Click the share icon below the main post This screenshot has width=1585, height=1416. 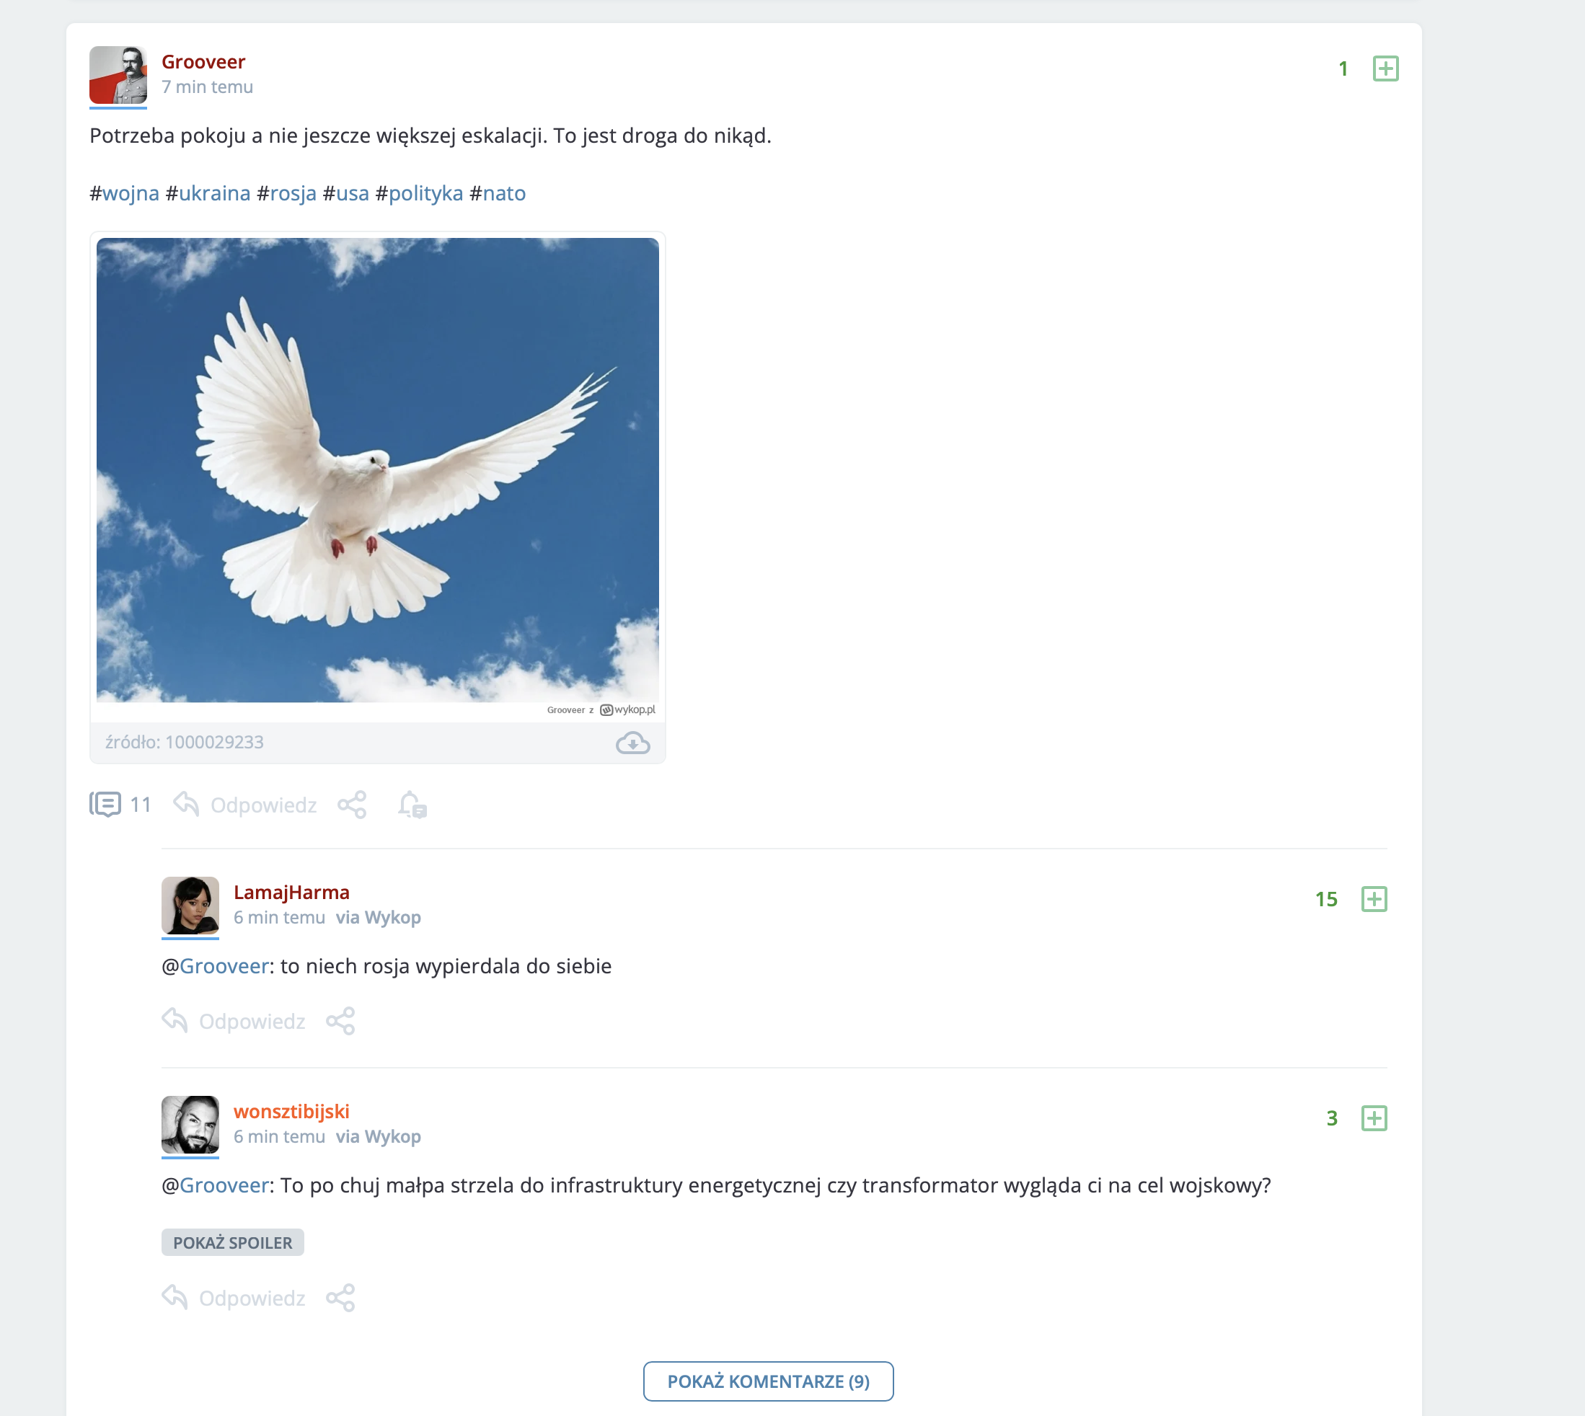tap(352, 805)
